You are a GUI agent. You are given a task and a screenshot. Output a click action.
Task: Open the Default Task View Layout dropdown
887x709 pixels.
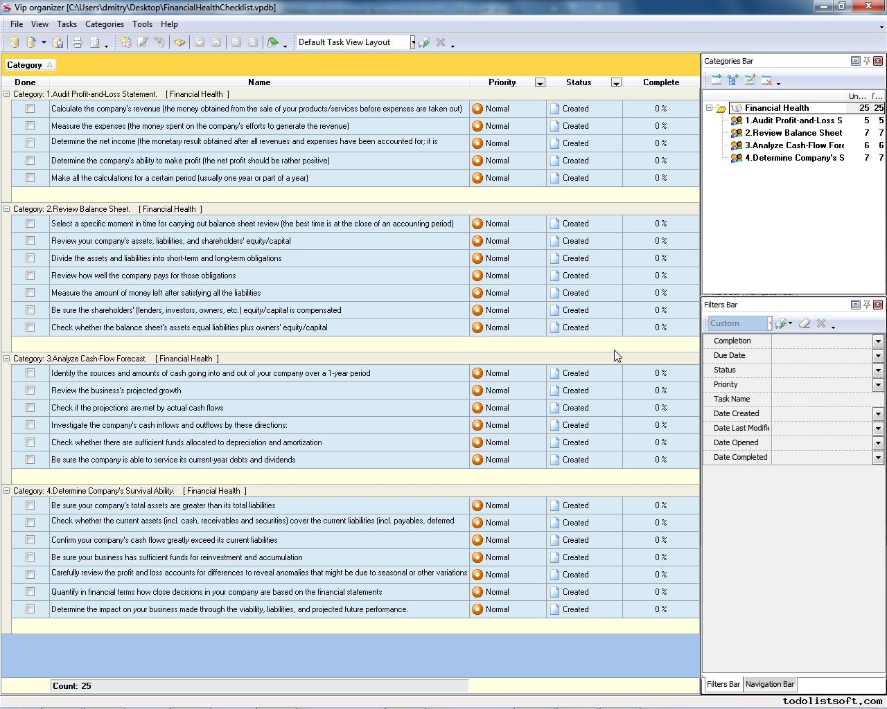click(412, 43)
